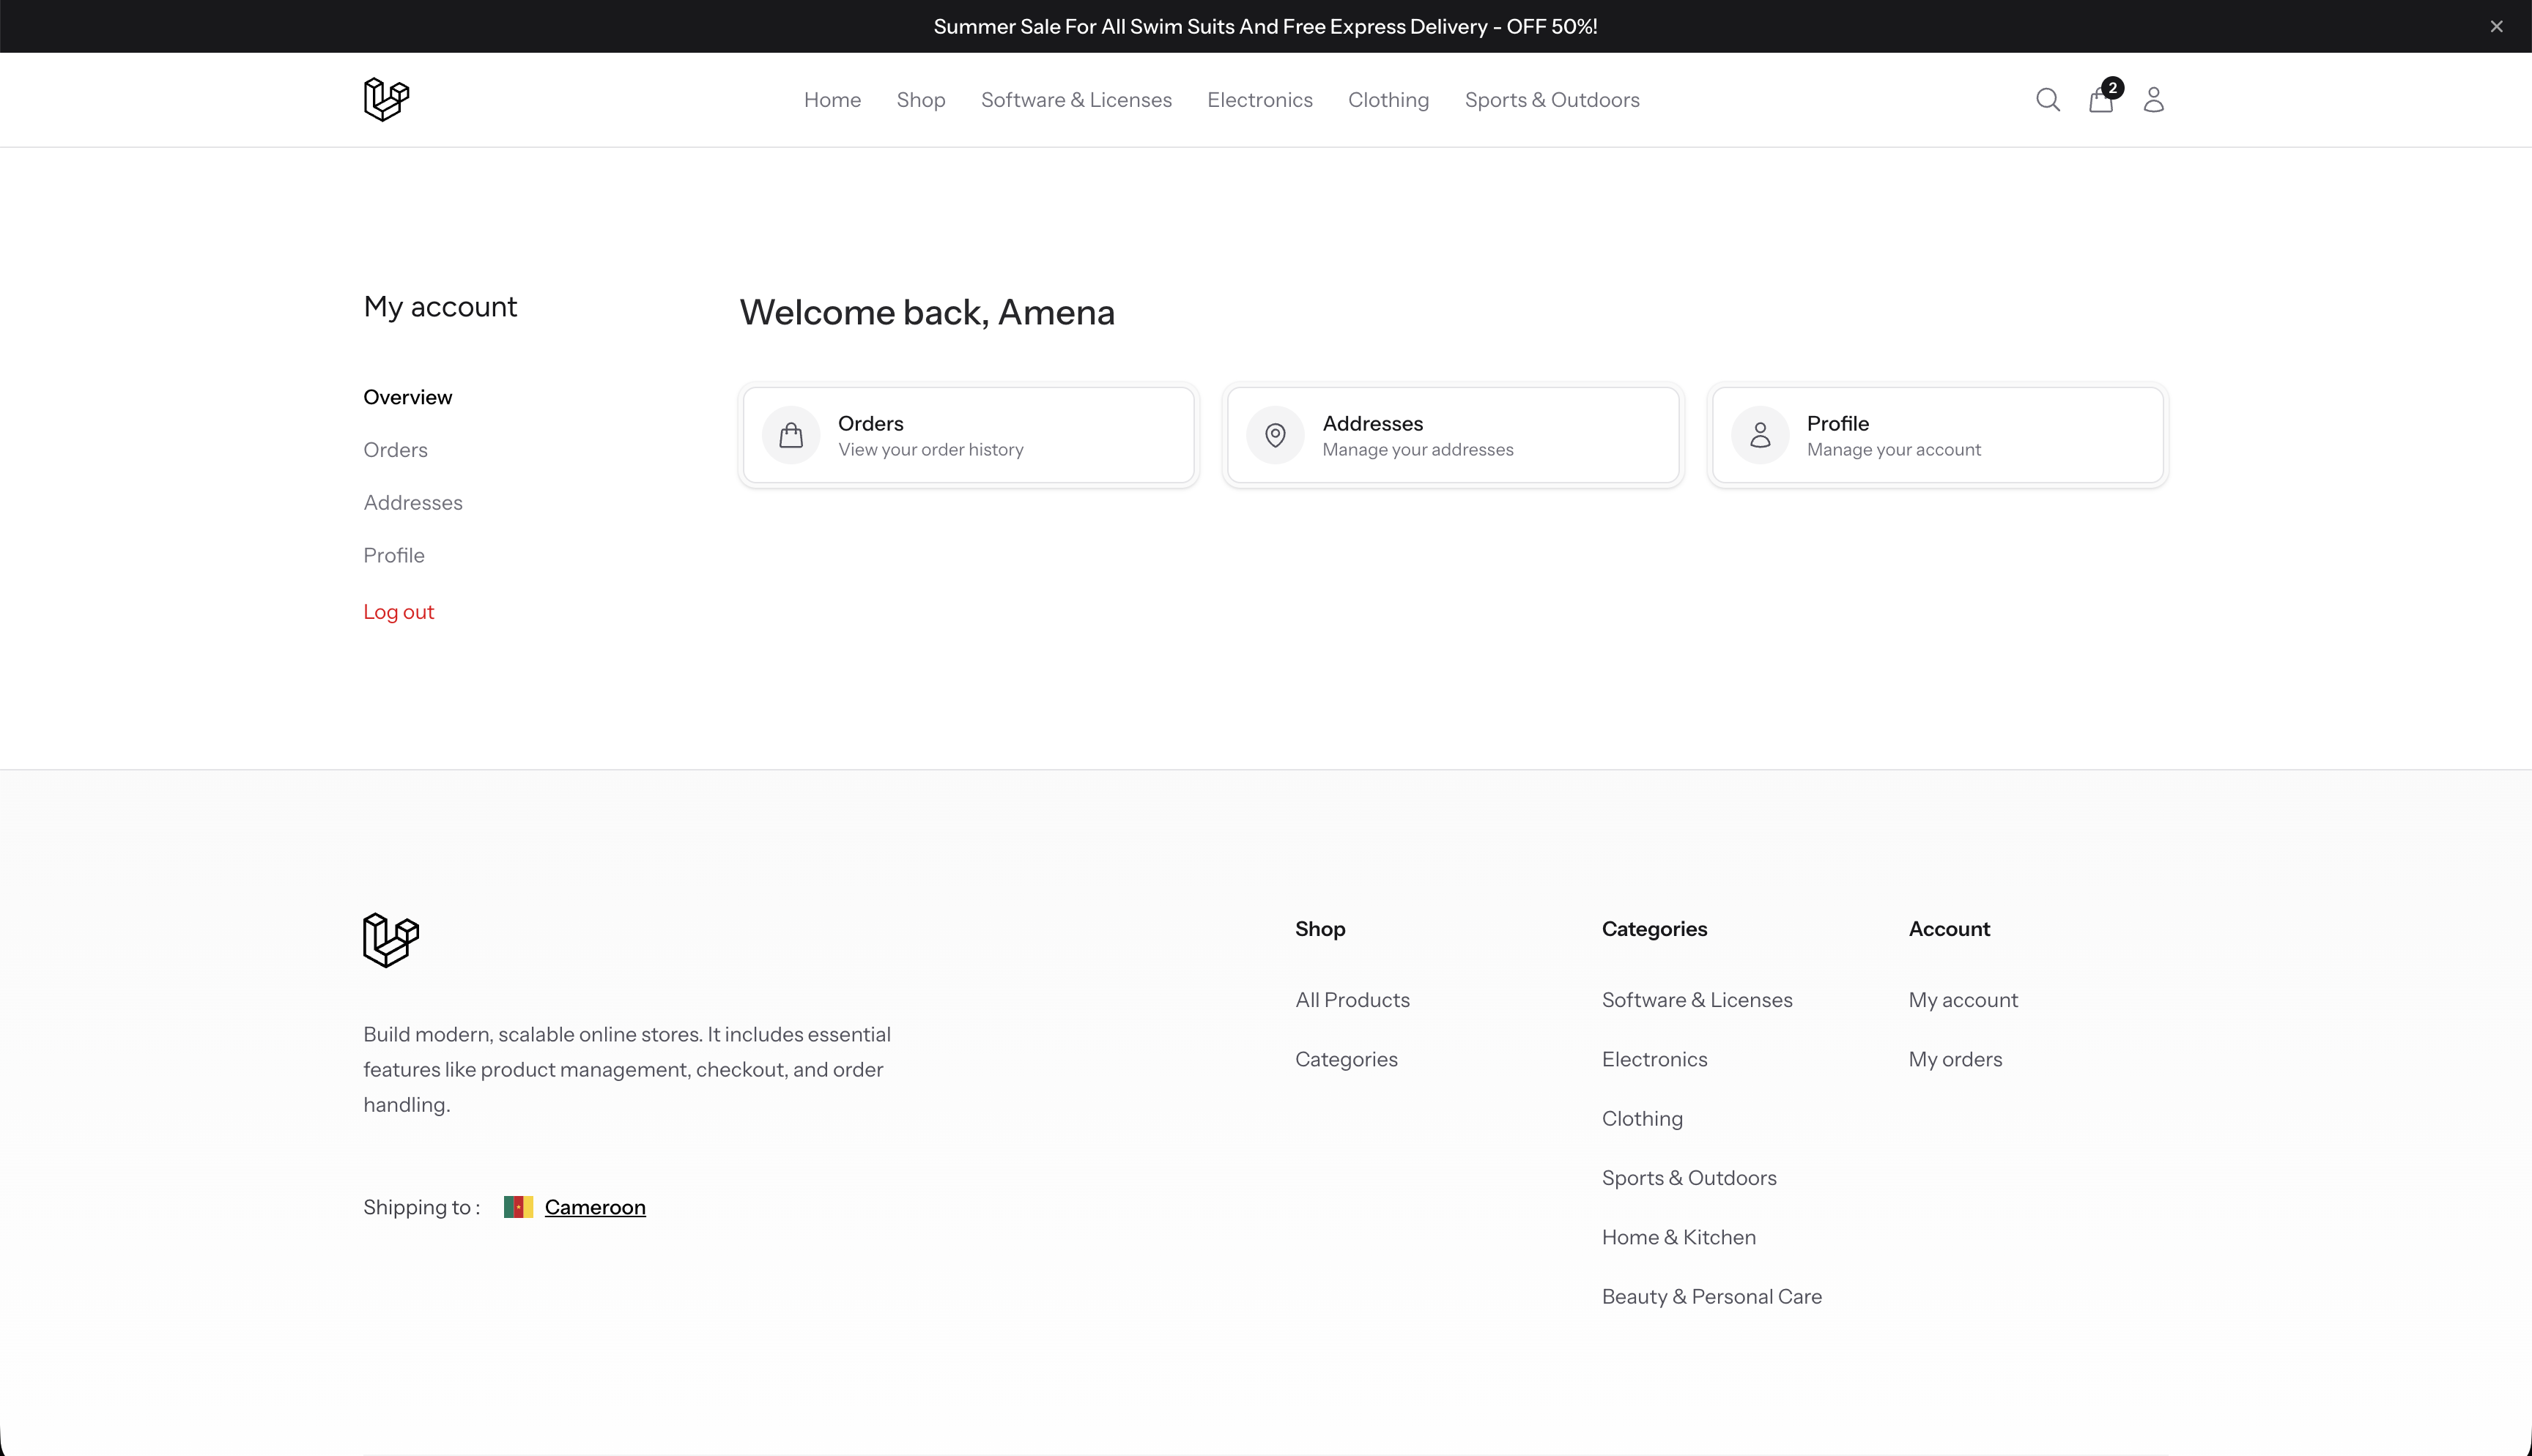Click the Orders card bag icon
This screenshot has width=2532, height=1456.
click(791, 435)
